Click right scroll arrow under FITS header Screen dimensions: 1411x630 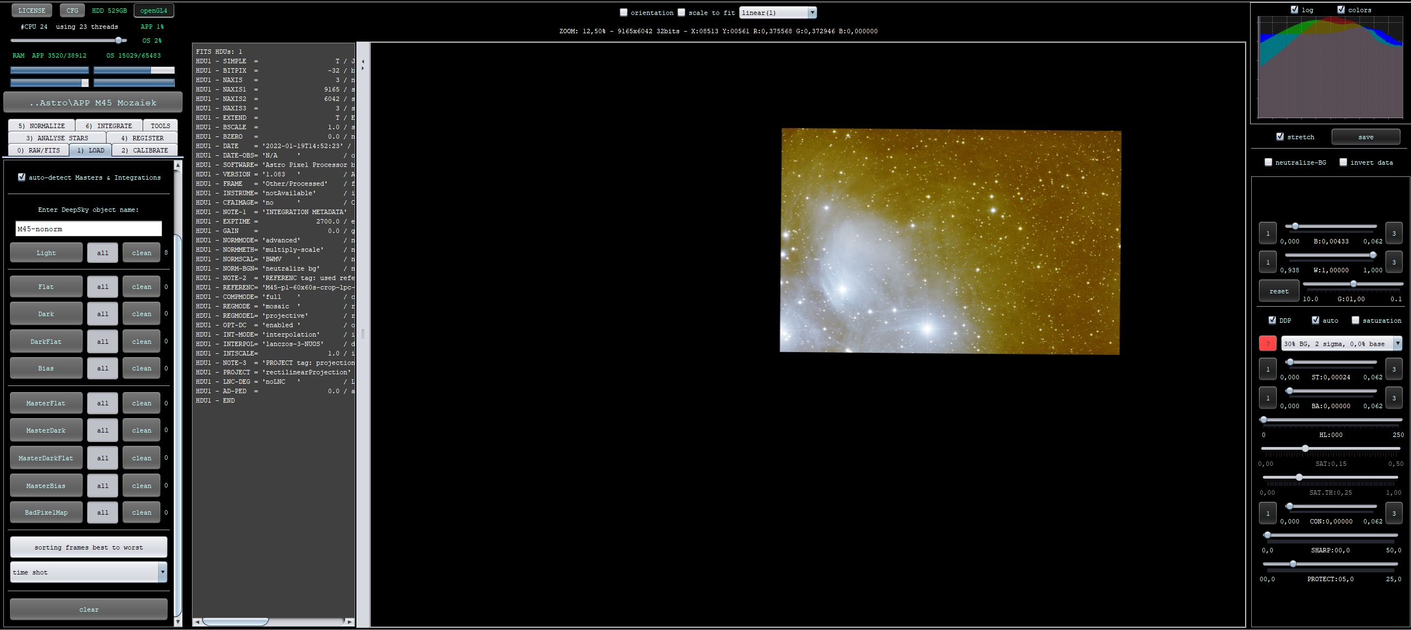pyautogui.click(x=349, y=622)
